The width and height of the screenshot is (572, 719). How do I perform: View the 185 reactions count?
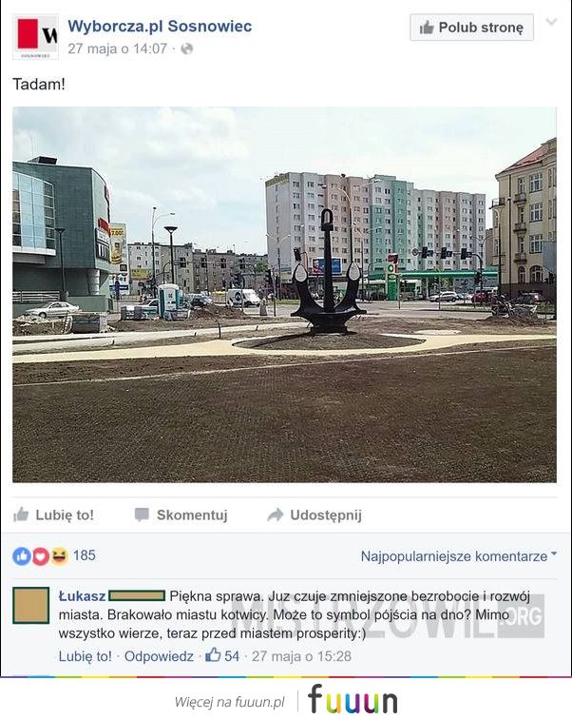[x=85, y=555]
